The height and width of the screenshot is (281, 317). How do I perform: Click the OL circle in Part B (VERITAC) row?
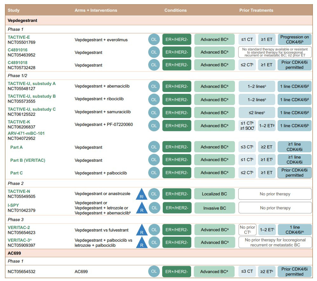pos(154,160)
